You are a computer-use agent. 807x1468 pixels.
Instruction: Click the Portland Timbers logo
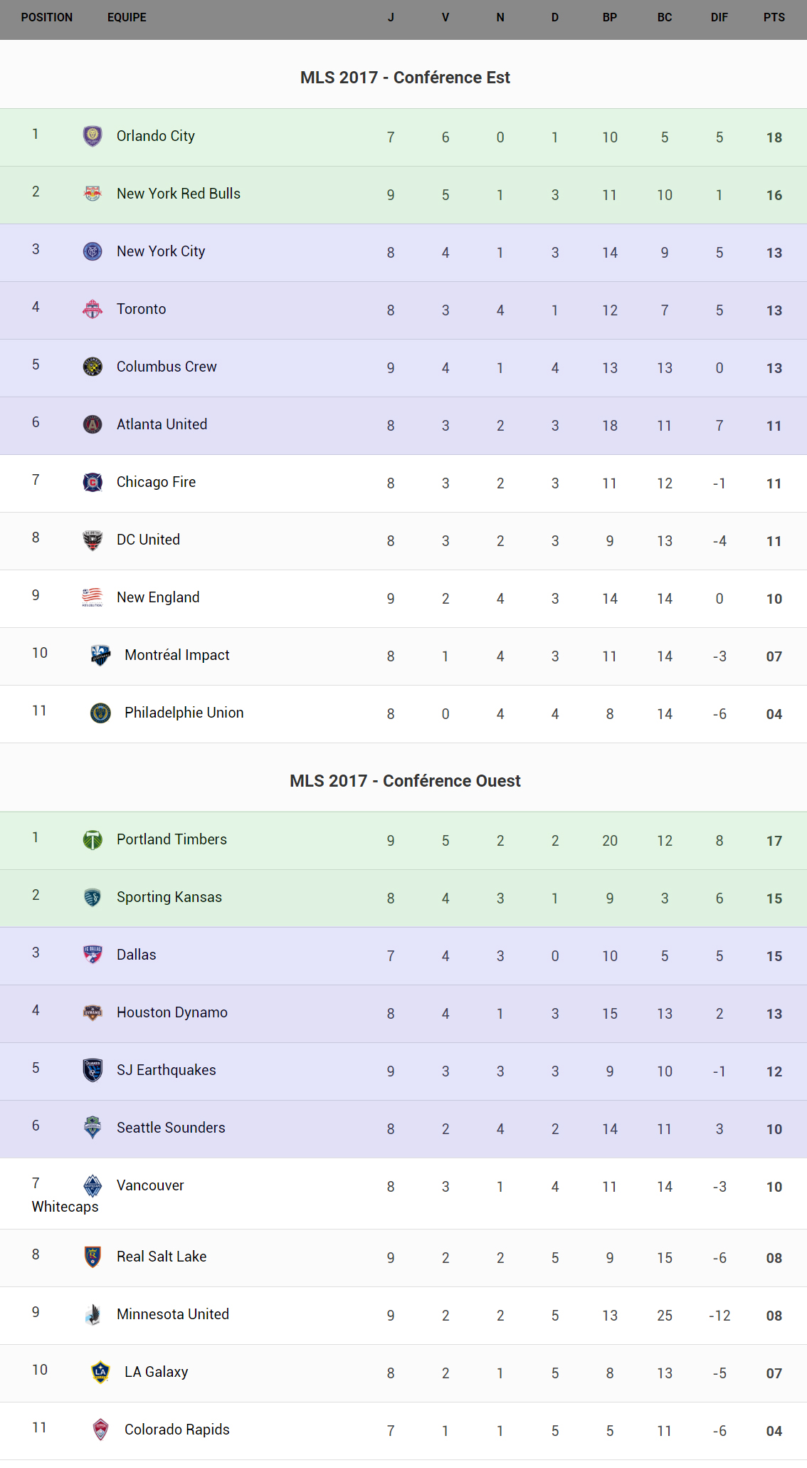[x=93, y=839]
